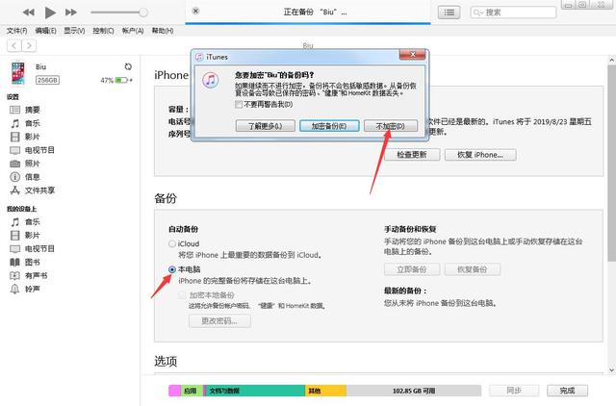Click the 检查更新 button
616x406 pixels.
point(412,155)
